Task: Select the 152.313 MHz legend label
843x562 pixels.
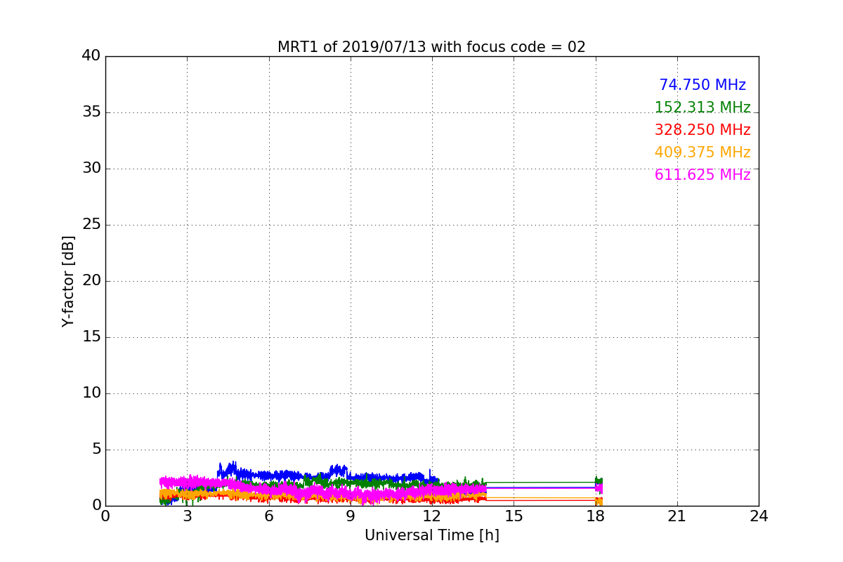Action: 702,107
